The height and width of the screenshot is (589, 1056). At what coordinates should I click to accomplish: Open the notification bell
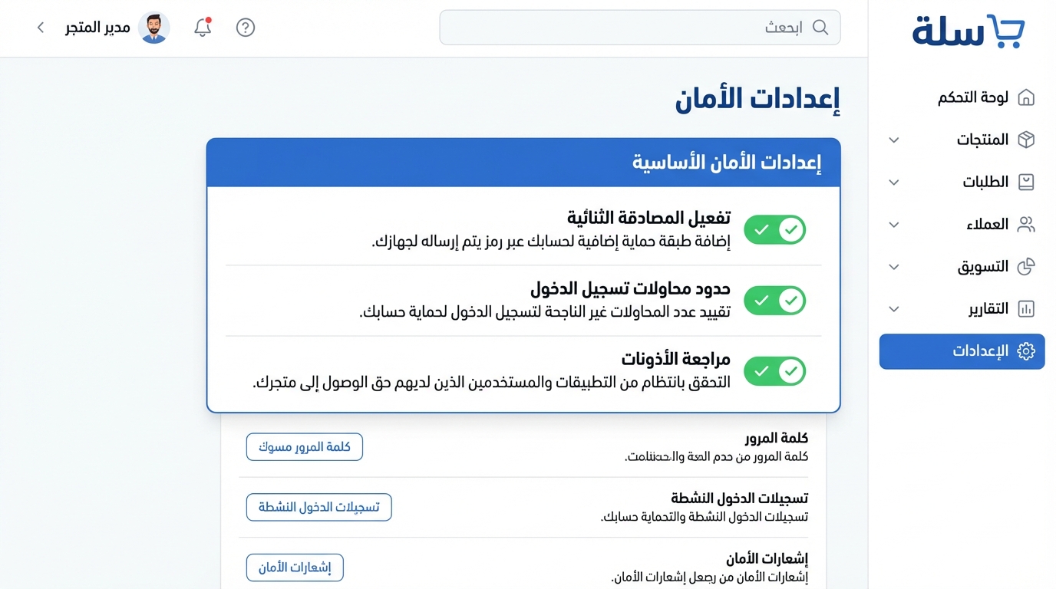pos(202,27)
